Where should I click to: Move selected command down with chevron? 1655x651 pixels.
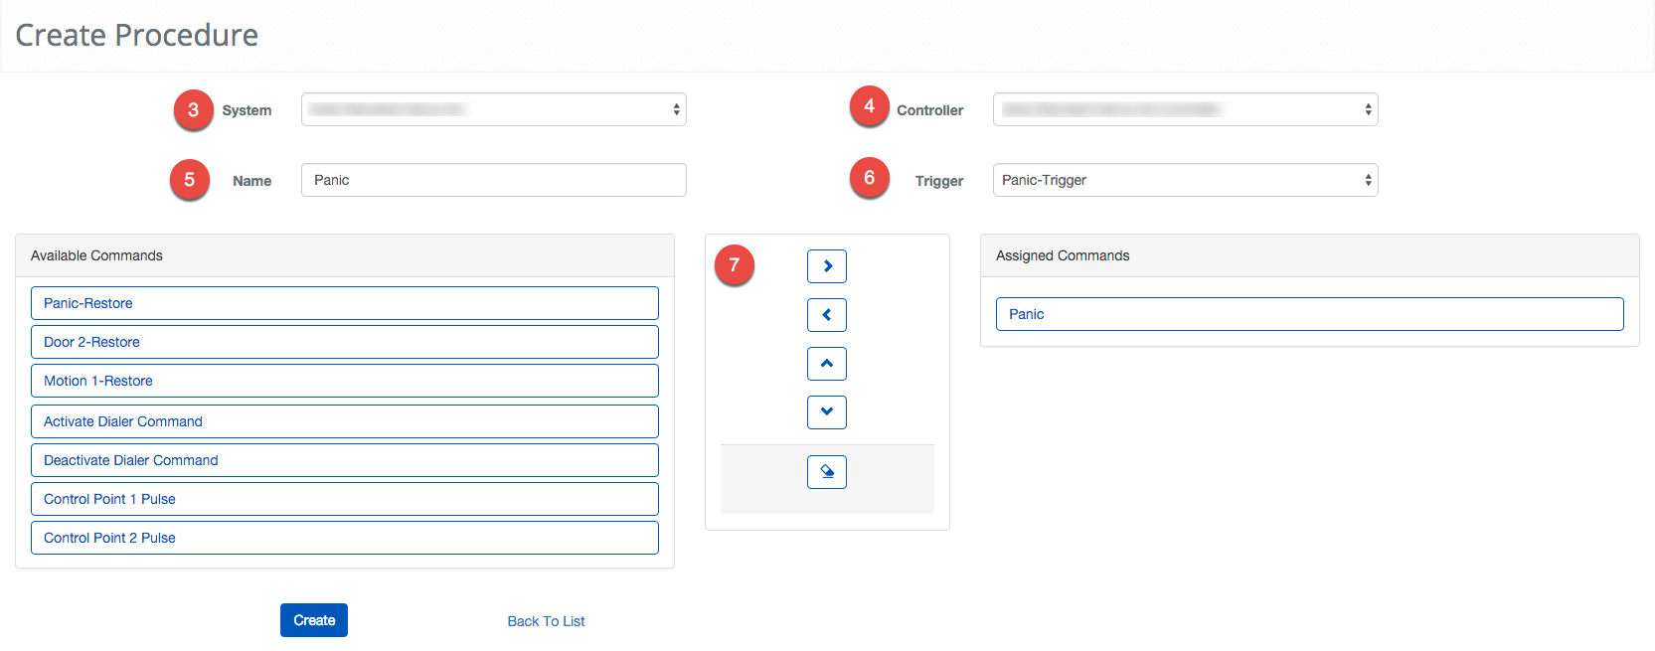(x=826, y=412)
